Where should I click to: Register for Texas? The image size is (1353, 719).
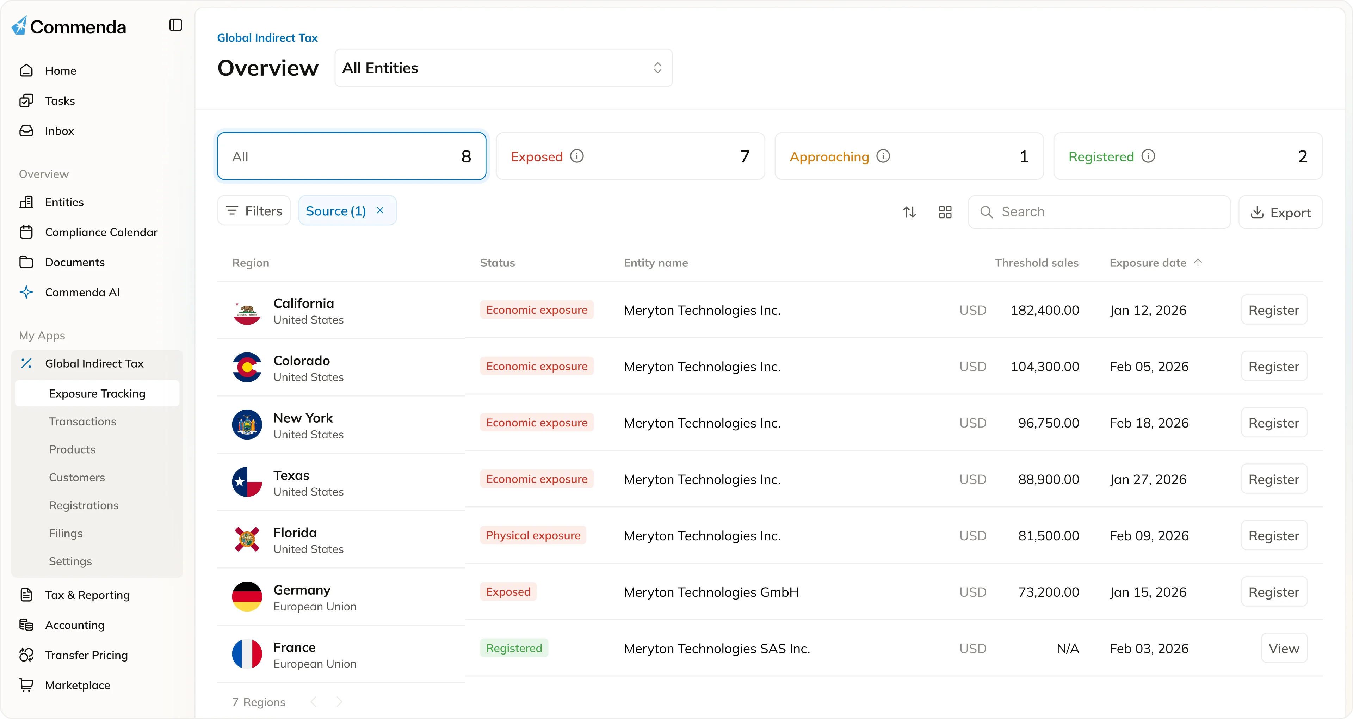point(1274,479)
